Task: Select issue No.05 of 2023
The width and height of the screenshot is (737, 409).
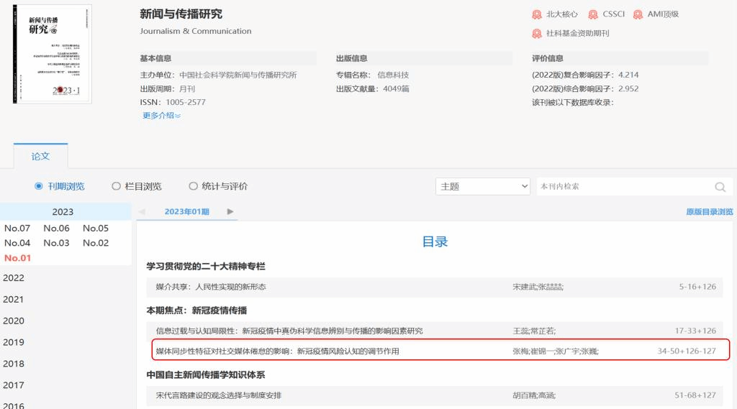Action: click(x=96, y=229)
